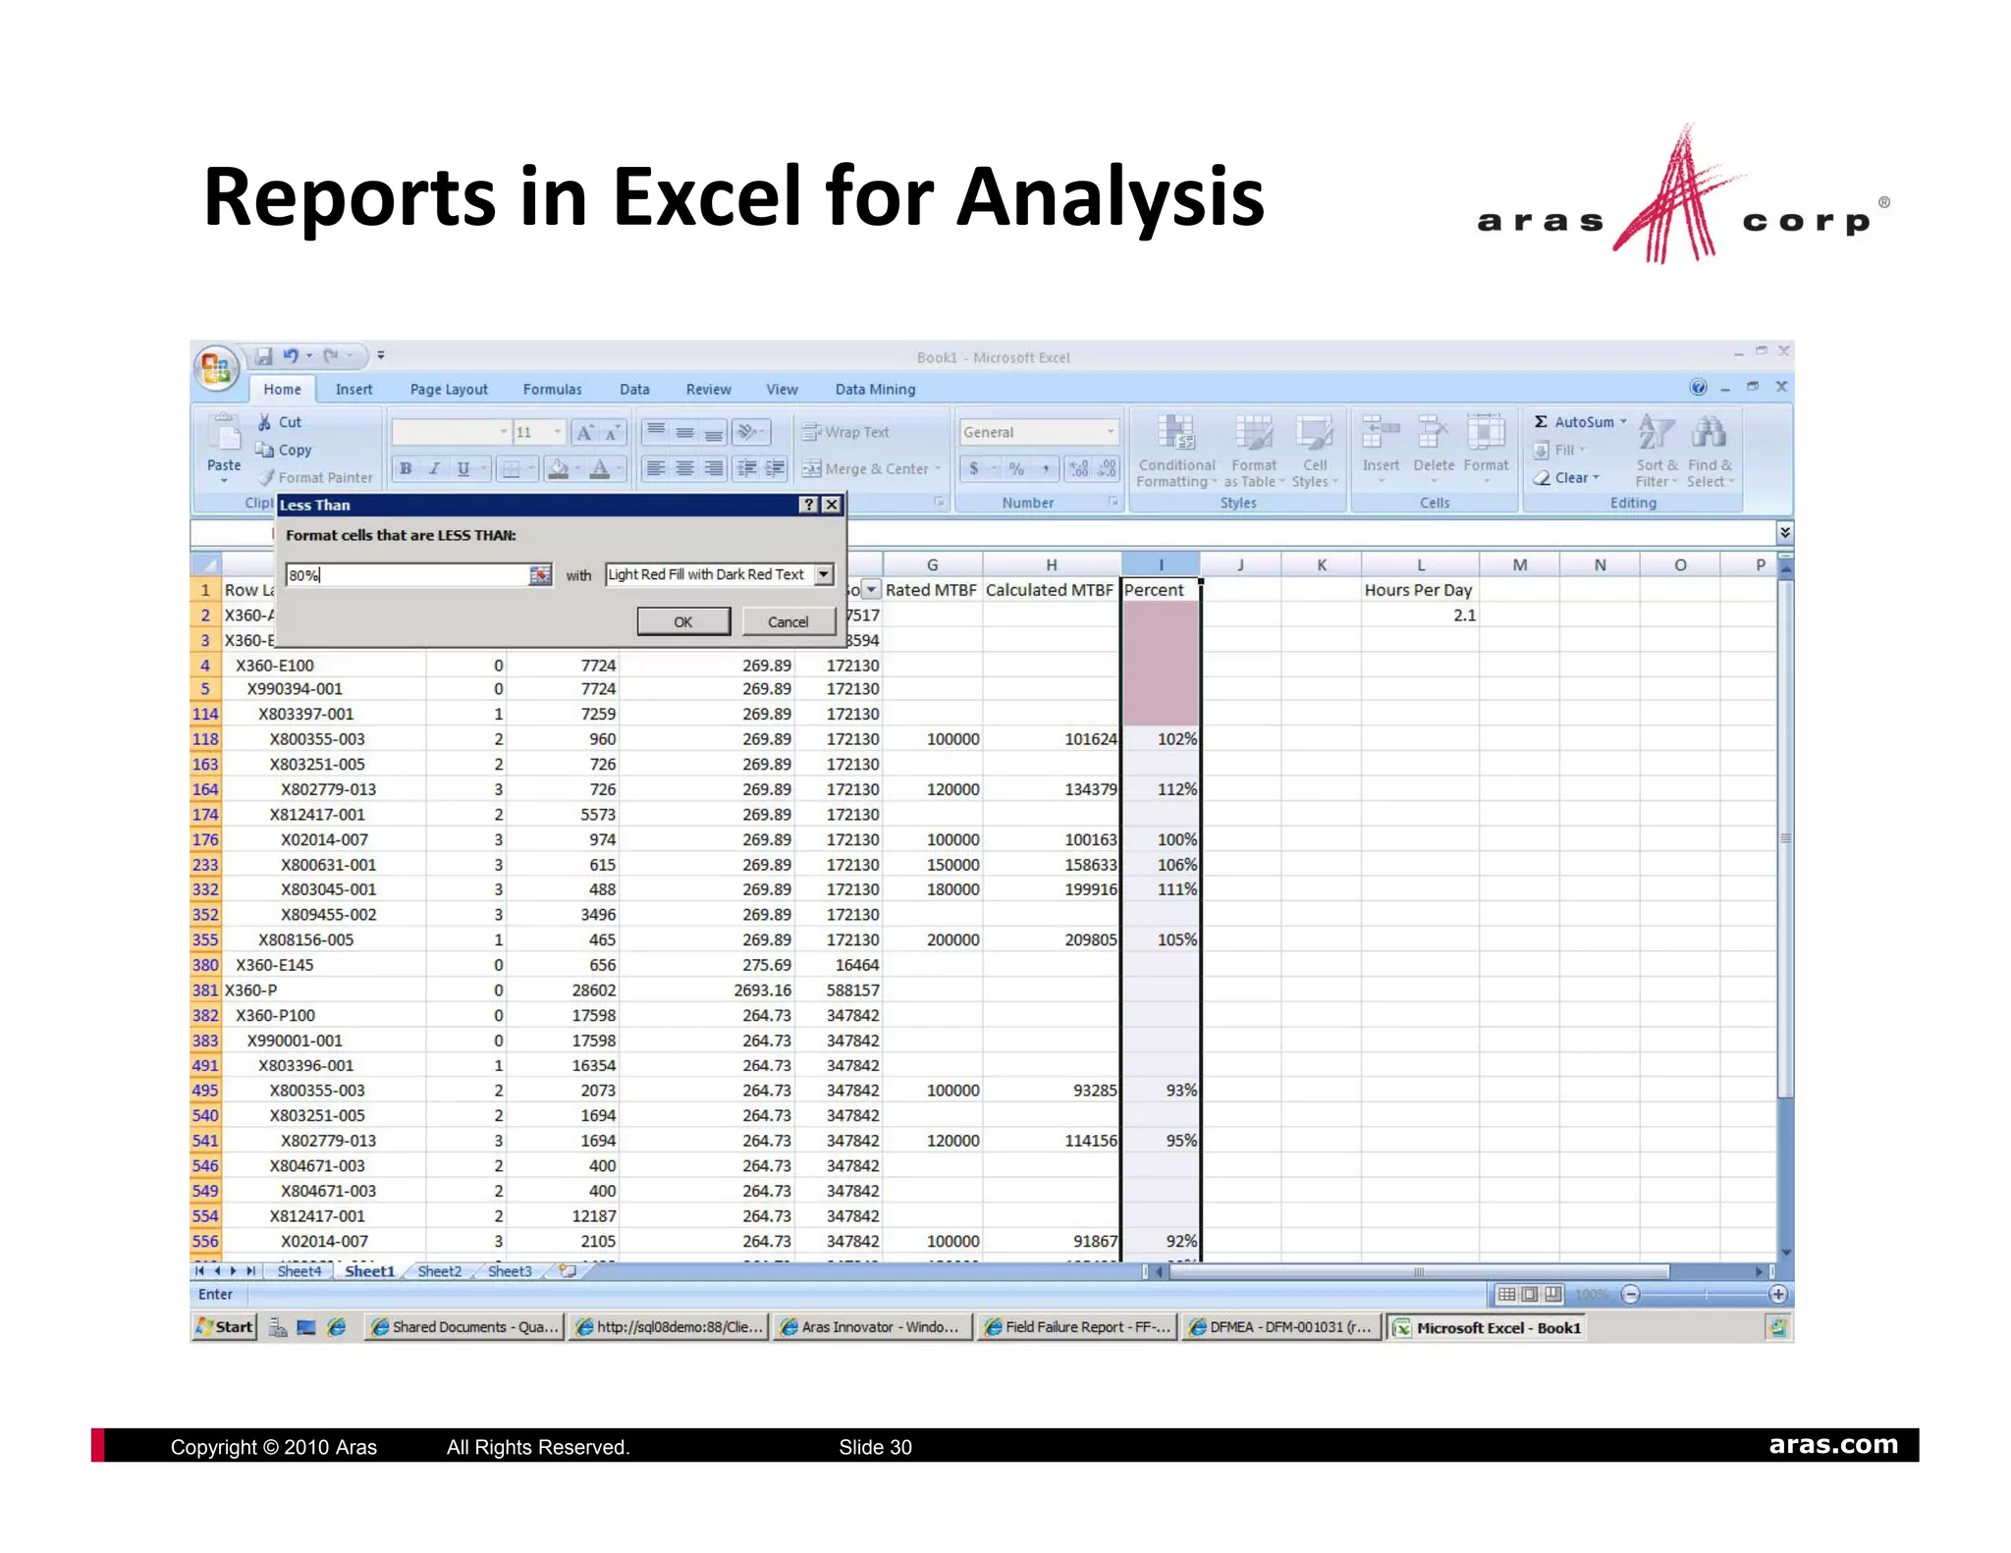This screenshot has width=2011, height=1553.
Task: Open the font size 11 dropdown
Action: point(557,432)
